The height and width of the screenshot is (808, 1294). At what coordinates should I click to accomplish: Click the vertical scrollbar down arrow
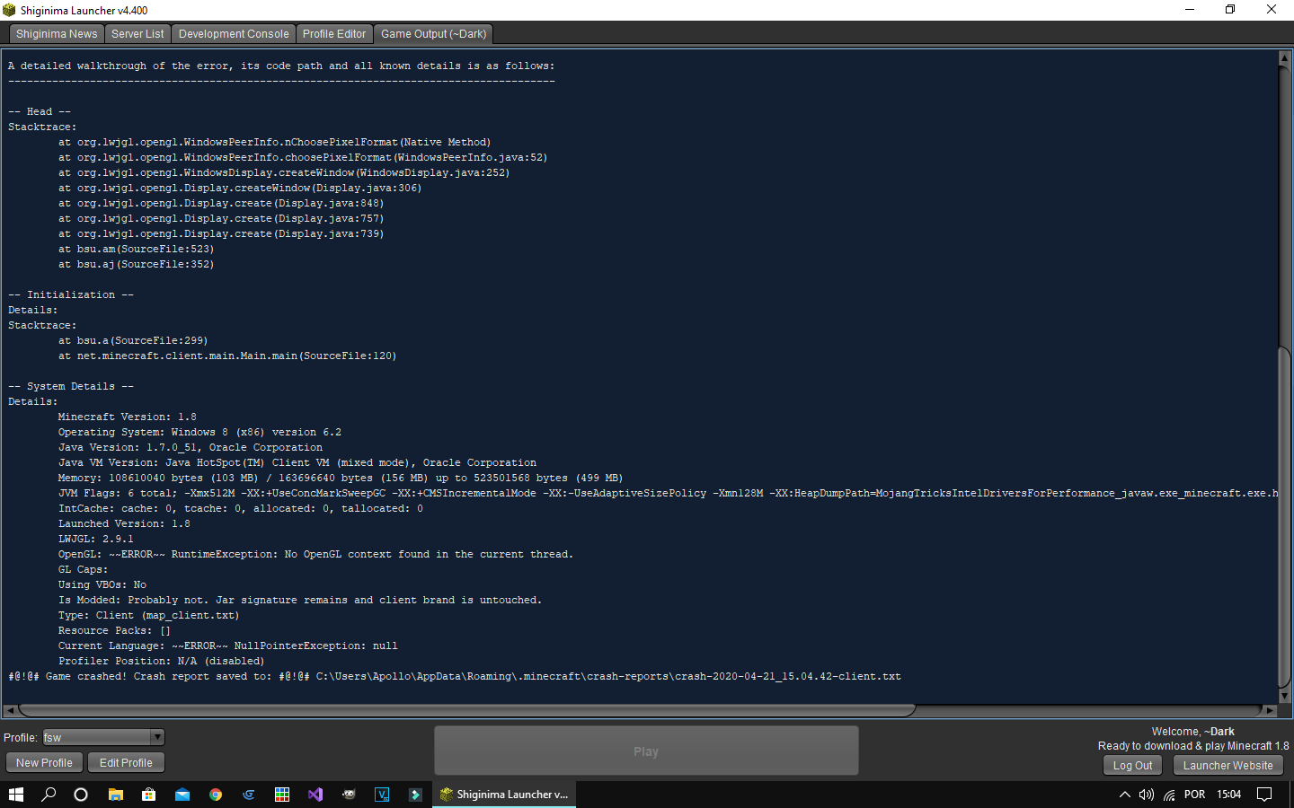[1284, 696]
